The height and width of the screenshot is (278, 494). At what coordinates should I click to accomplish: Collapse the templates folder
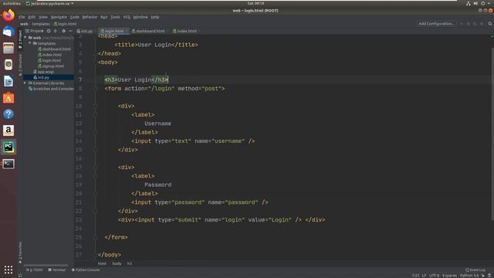click(30, 43)
